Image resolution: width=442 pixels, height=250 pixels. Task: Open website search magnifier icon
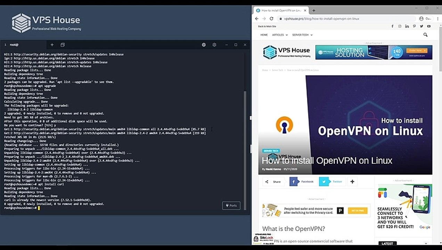(425, 35)
